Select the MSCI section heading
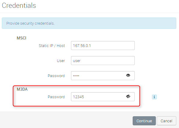The height and width of the screenshot is (128, 179). [x=21, y=38]
